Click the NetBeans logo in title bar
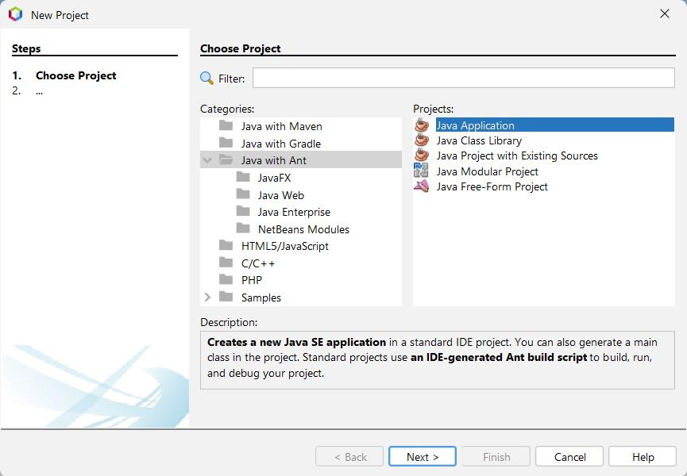 tap(15, 14)
